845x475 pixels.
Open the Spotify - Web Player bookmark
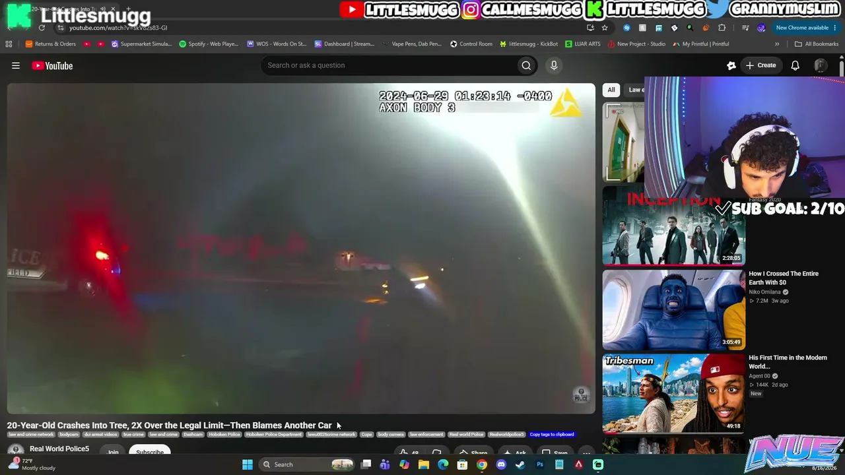[209, 44]
